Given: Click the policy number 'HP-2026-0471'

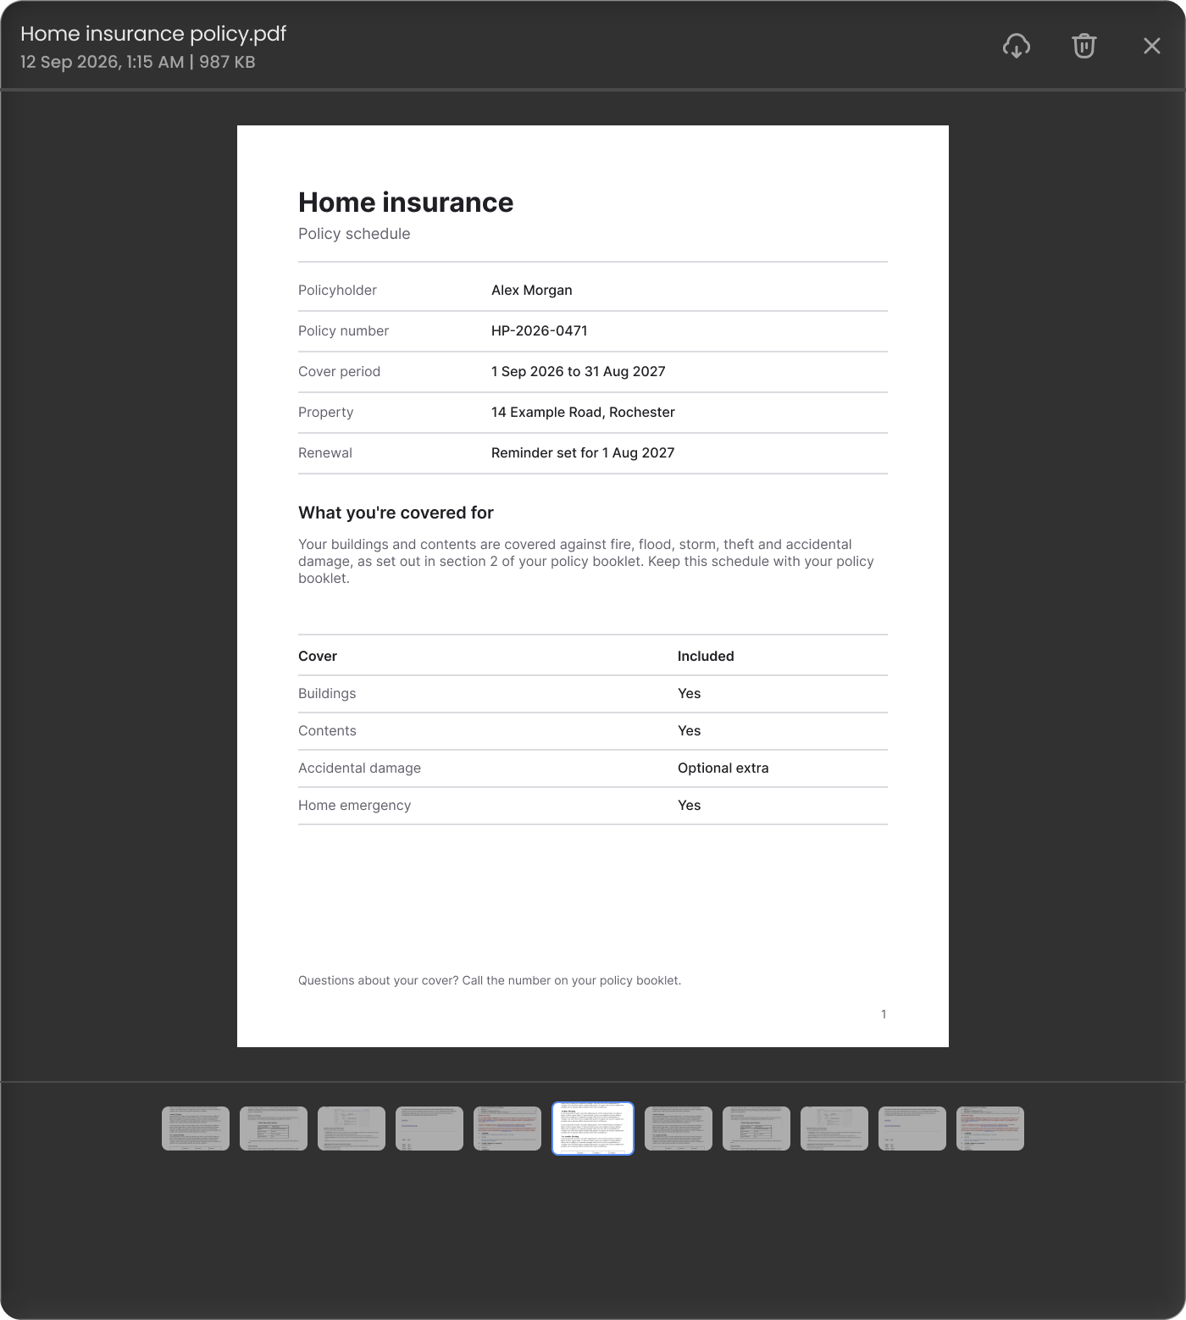Looking at the screenshot, I should tap(540, 331).
